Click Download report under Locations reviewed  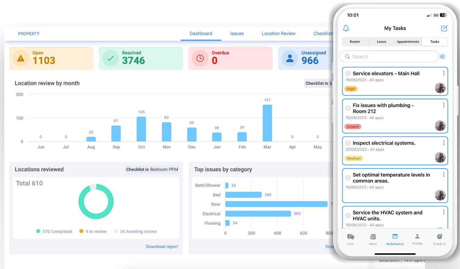coord(162,247)
